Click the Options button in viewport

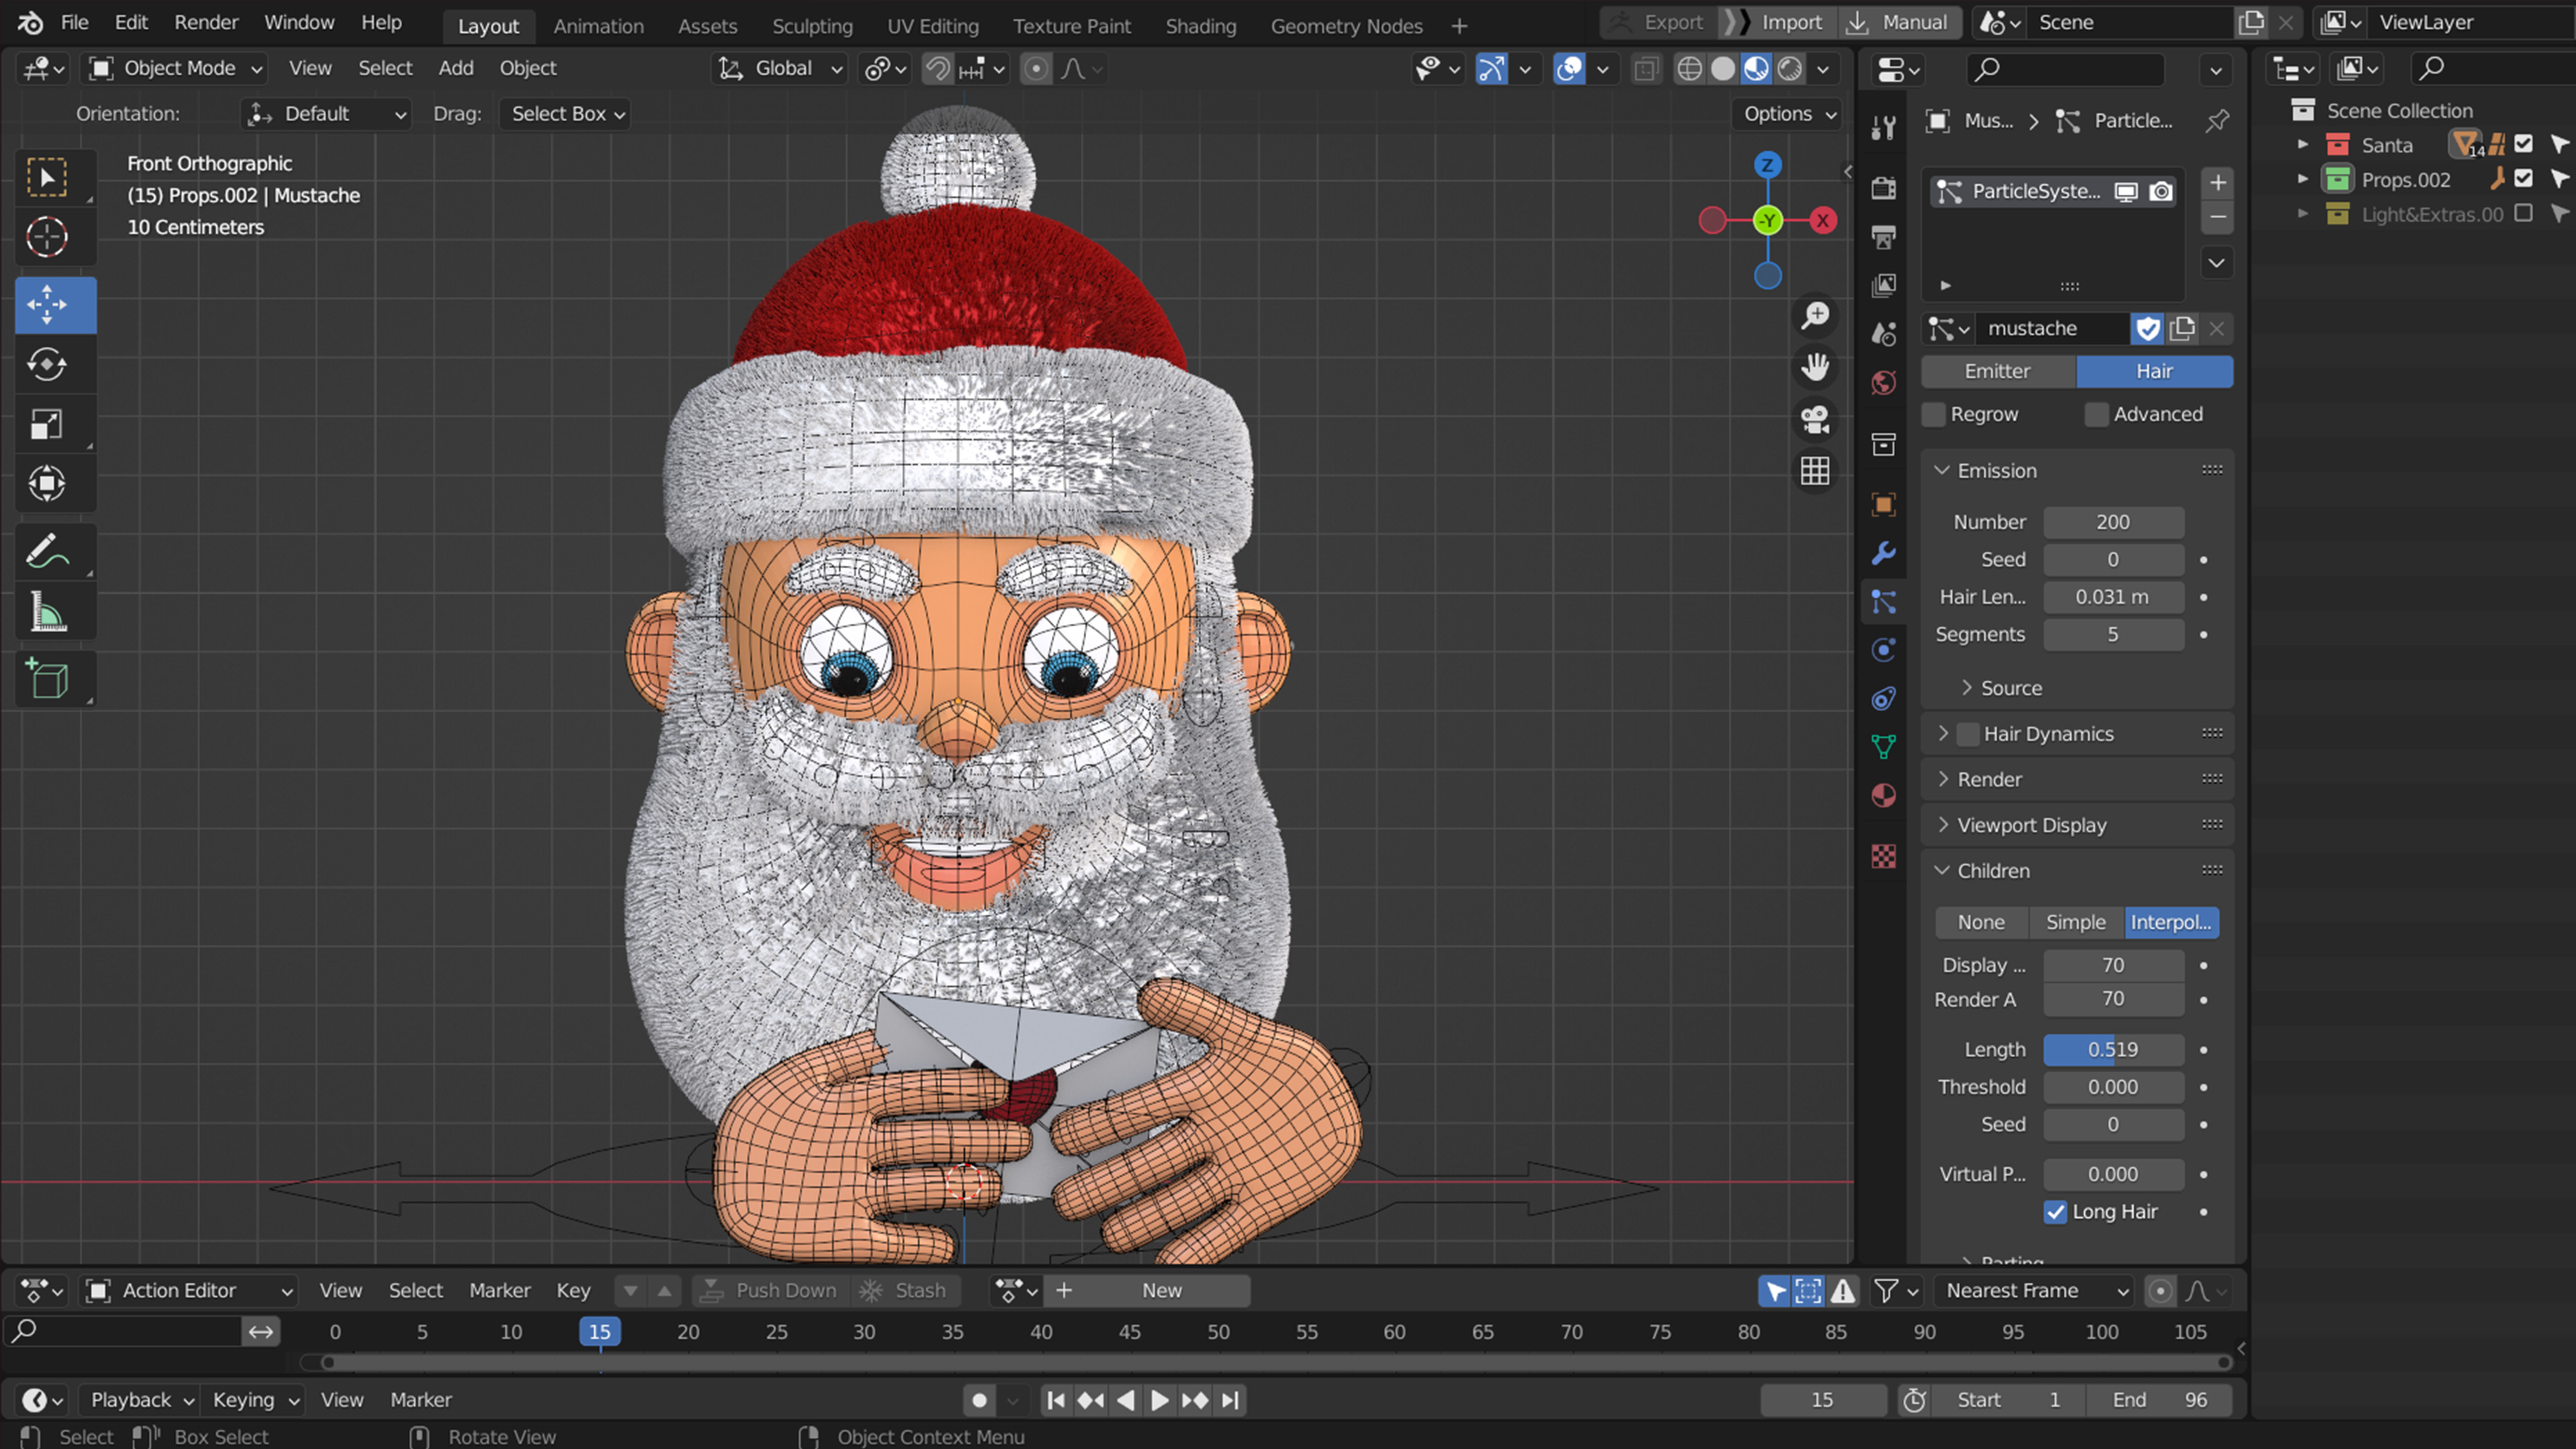click(1789, 114)
